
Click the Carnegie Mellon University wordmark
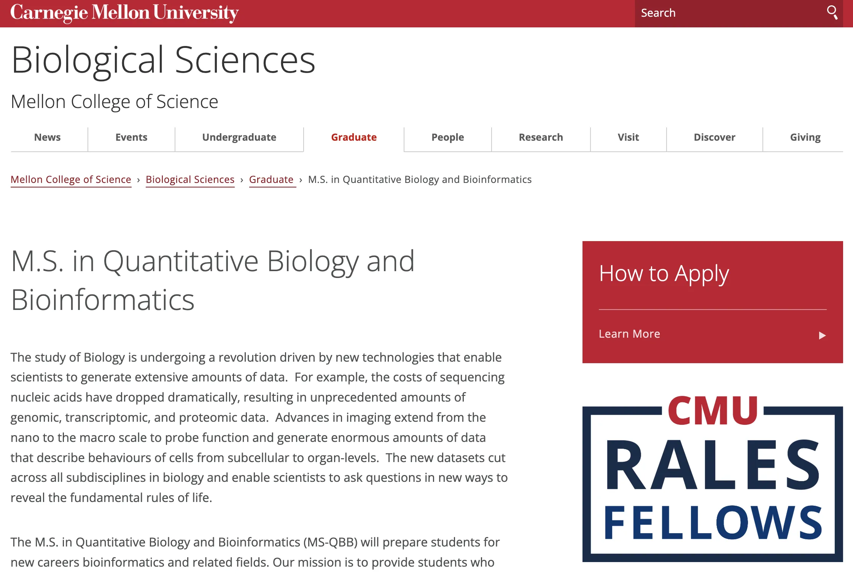coord(124,13)
